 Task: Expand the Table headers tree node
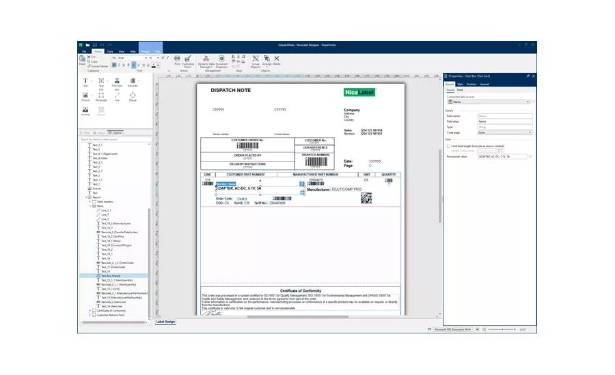click(90, 202)
